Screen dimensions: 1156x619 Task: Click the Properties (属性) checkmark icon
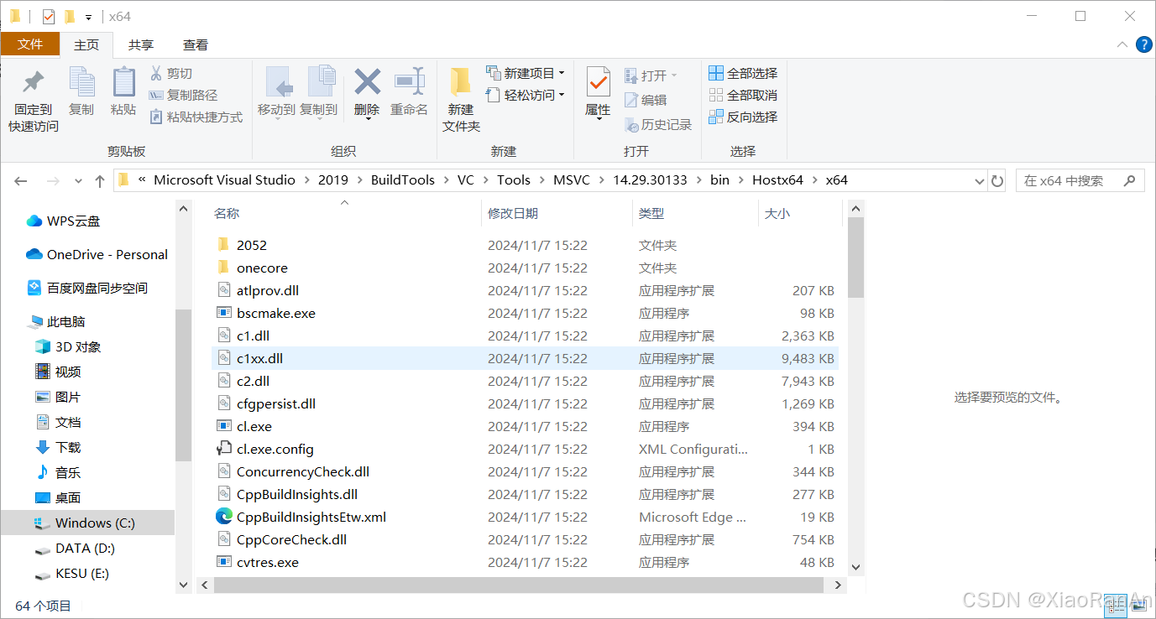coord(598,82)
